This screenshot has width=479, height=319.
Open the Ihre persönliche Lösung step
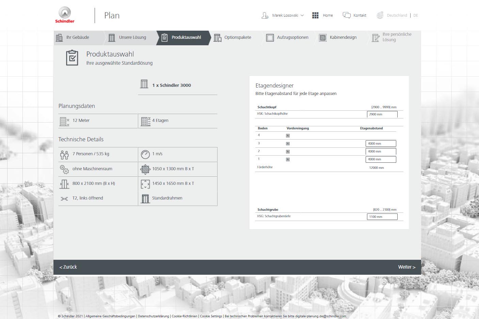pyautogui.click(x=396, y=37)
